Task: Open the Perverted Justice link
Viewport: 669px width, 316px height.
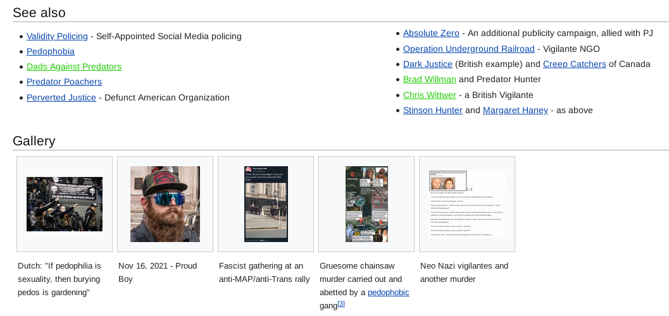Action: point(61,97)
